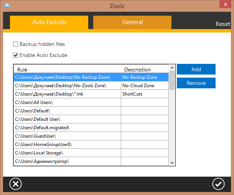Select the No-Zoolz Zone rule path
234x195 pixels.
pos(67,86)
